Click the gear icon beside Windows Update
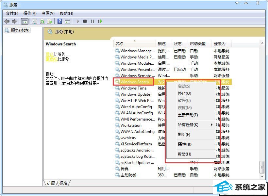Image resolution: width=268 pixels, height=196 pixels. 117,94
